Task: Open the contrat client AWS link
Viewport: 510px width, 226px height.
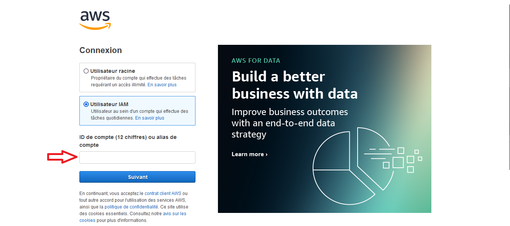Action: pos(163,194)
